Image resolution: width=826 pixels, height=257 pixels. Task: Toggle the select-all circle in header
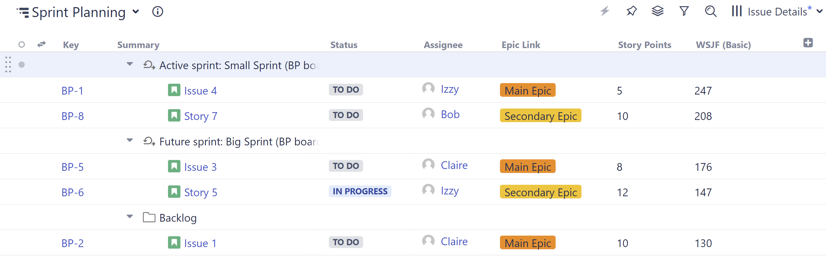click(21, 45)
